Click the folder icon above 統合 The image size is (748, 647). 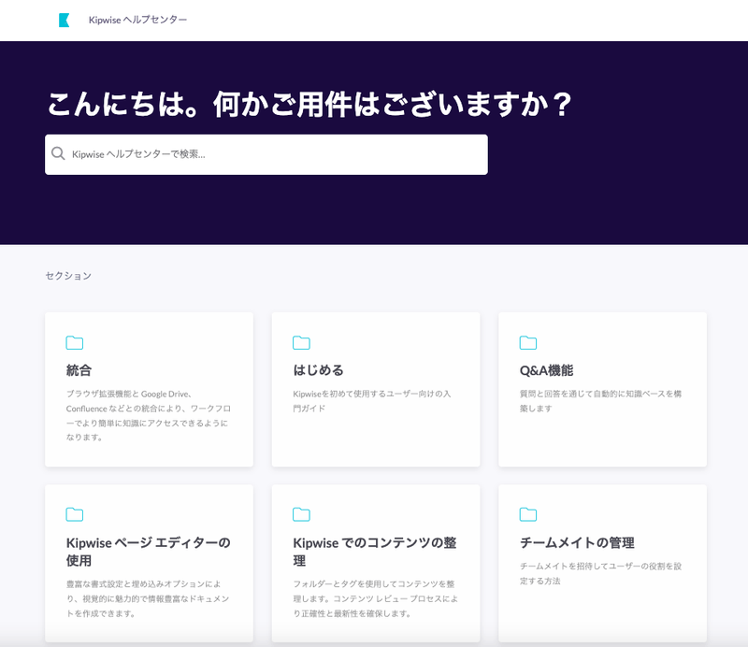tap(75, 342)
